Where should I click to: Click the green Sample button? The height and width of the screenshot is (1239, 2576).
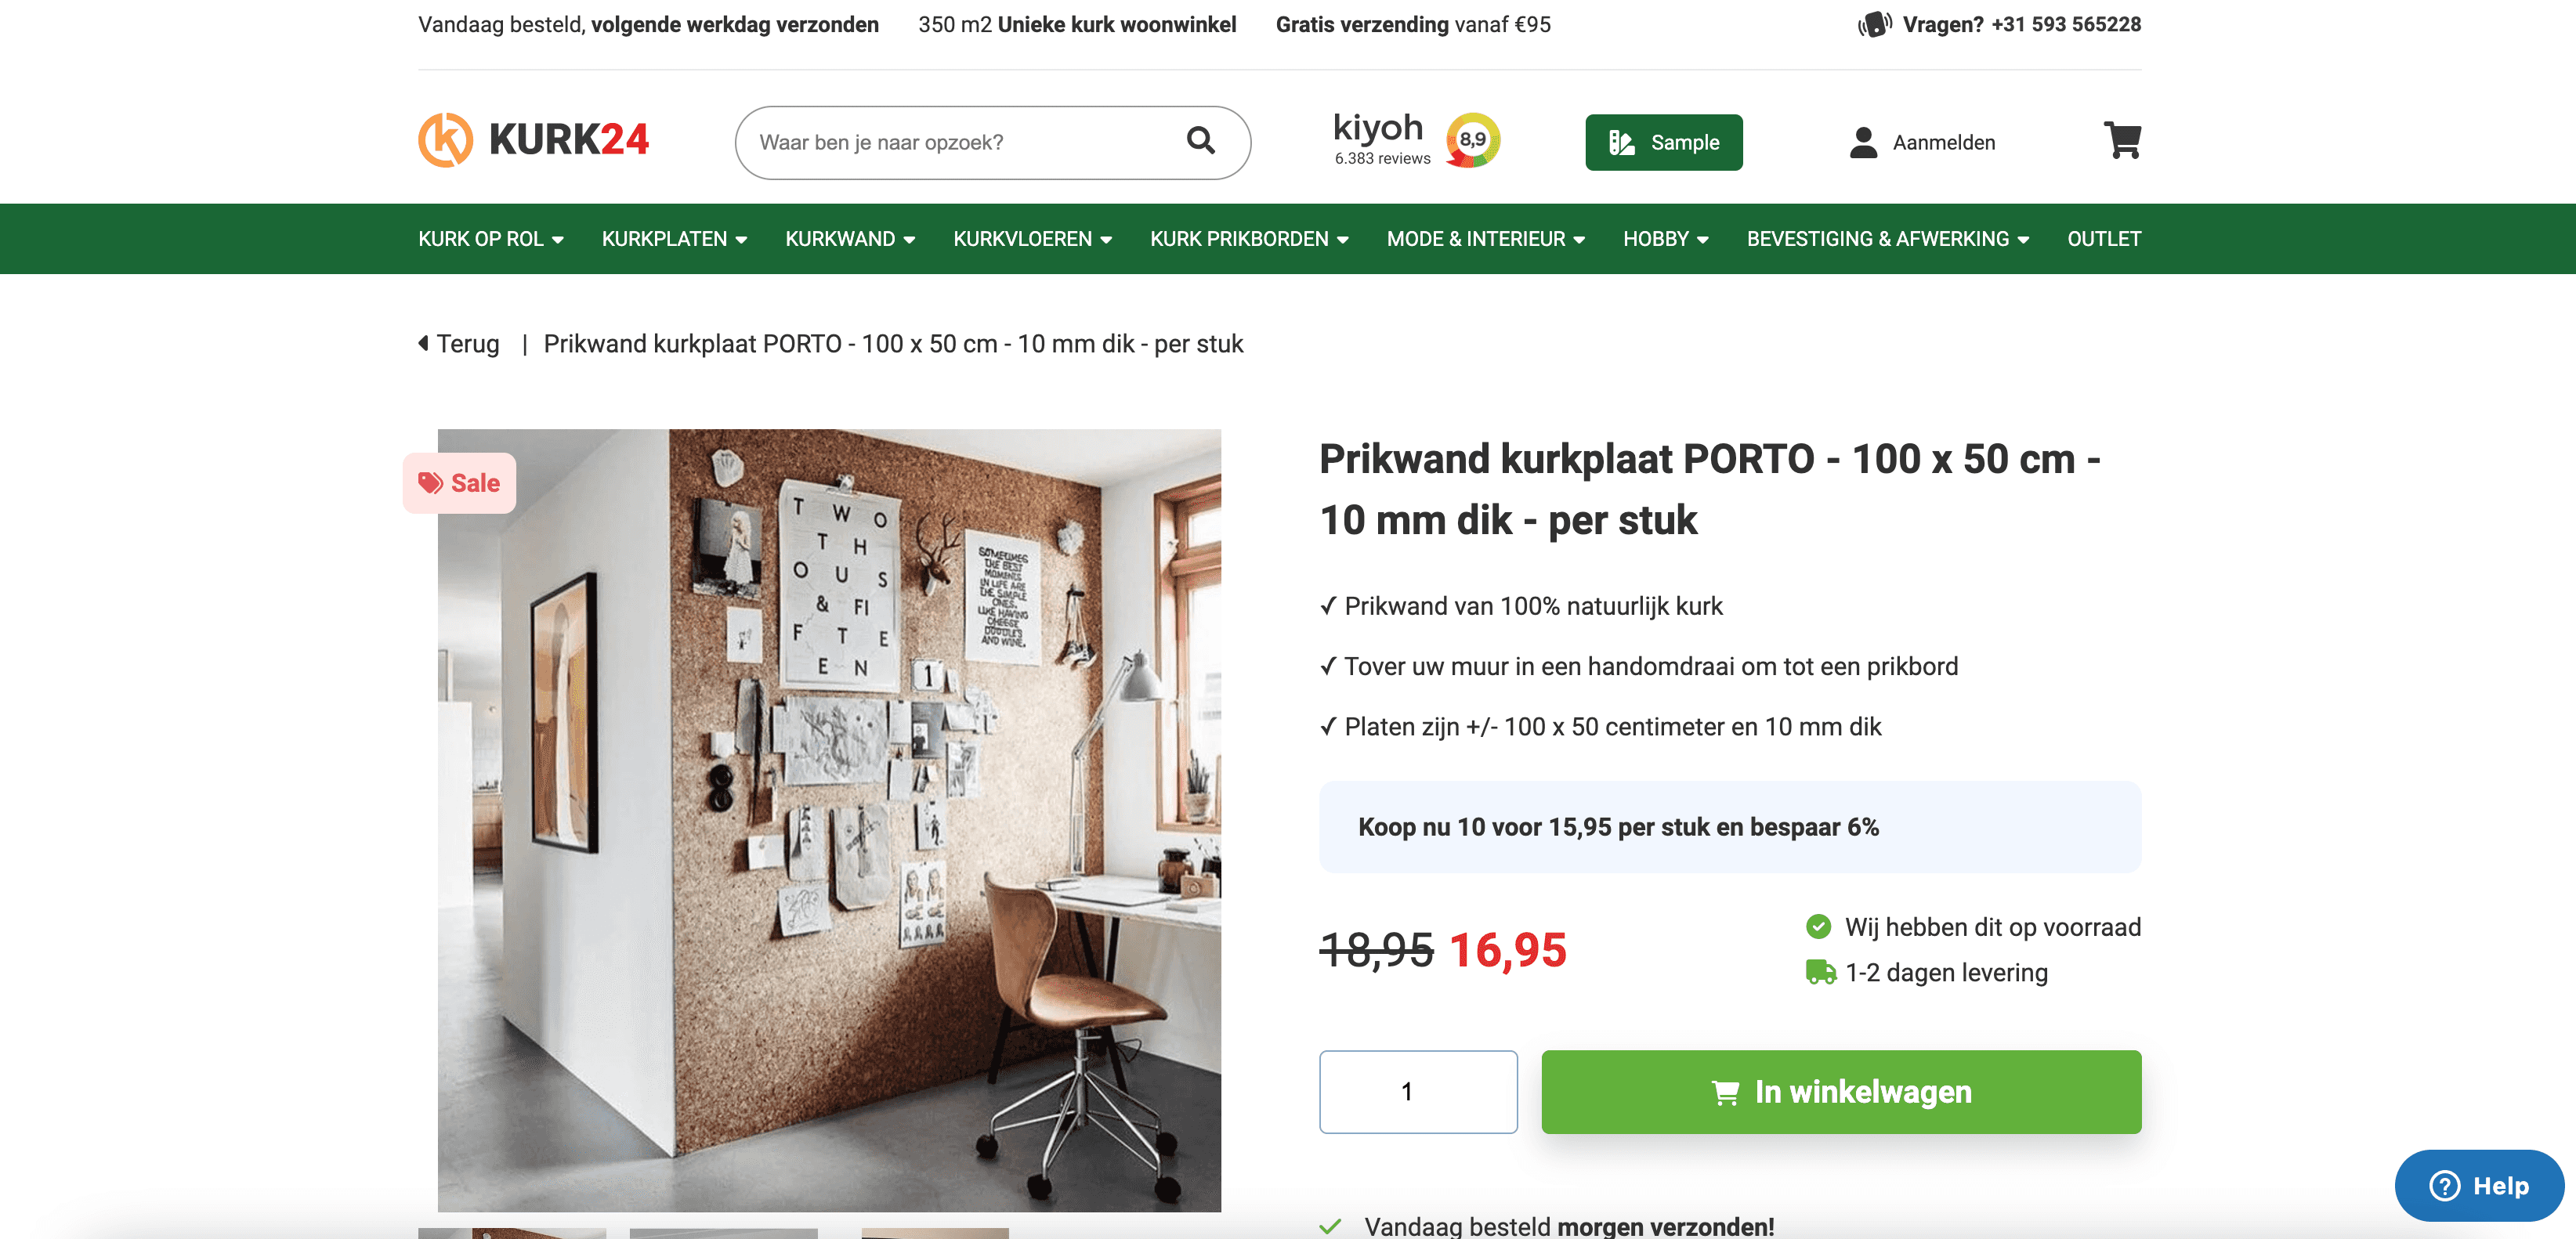click(1663, 142)
